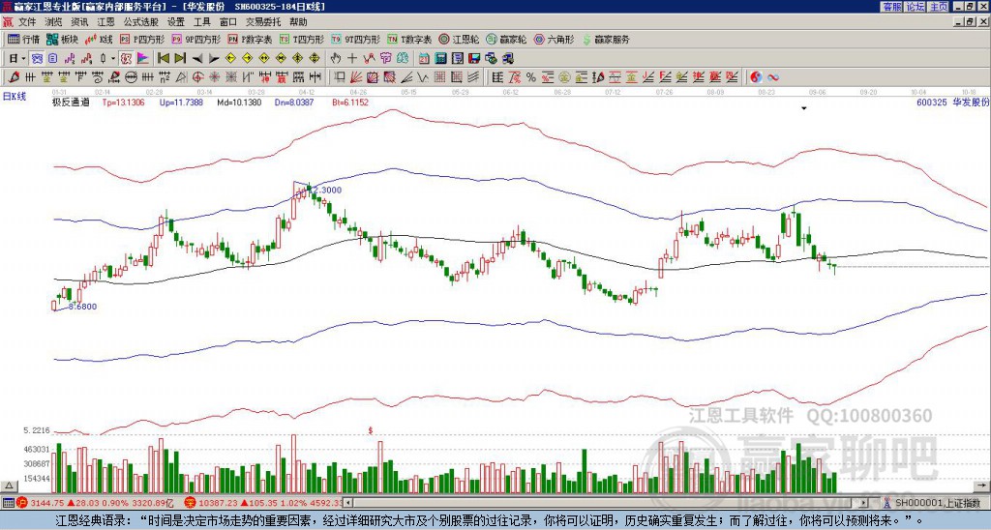Open the P四方形 tool
This screenshot has height=530, width=991.
point(142,39)
